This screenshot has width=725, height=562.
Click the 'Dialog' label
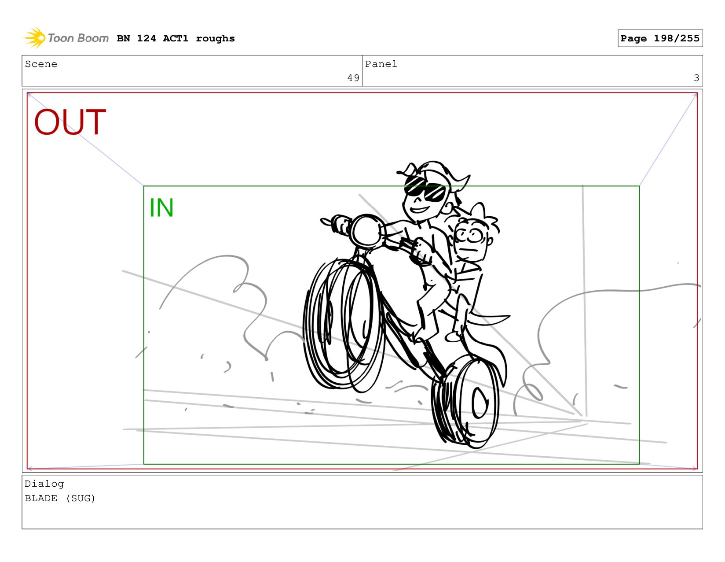(44, 484)
